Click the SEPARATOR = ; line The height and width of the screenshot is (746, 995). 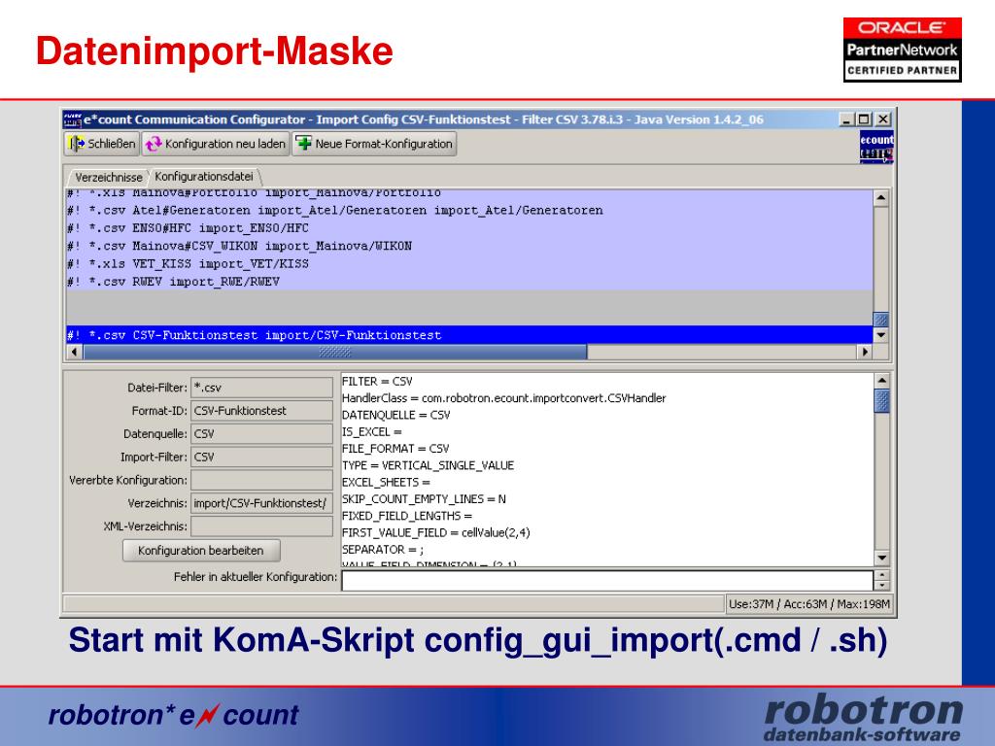pos(383,550)
